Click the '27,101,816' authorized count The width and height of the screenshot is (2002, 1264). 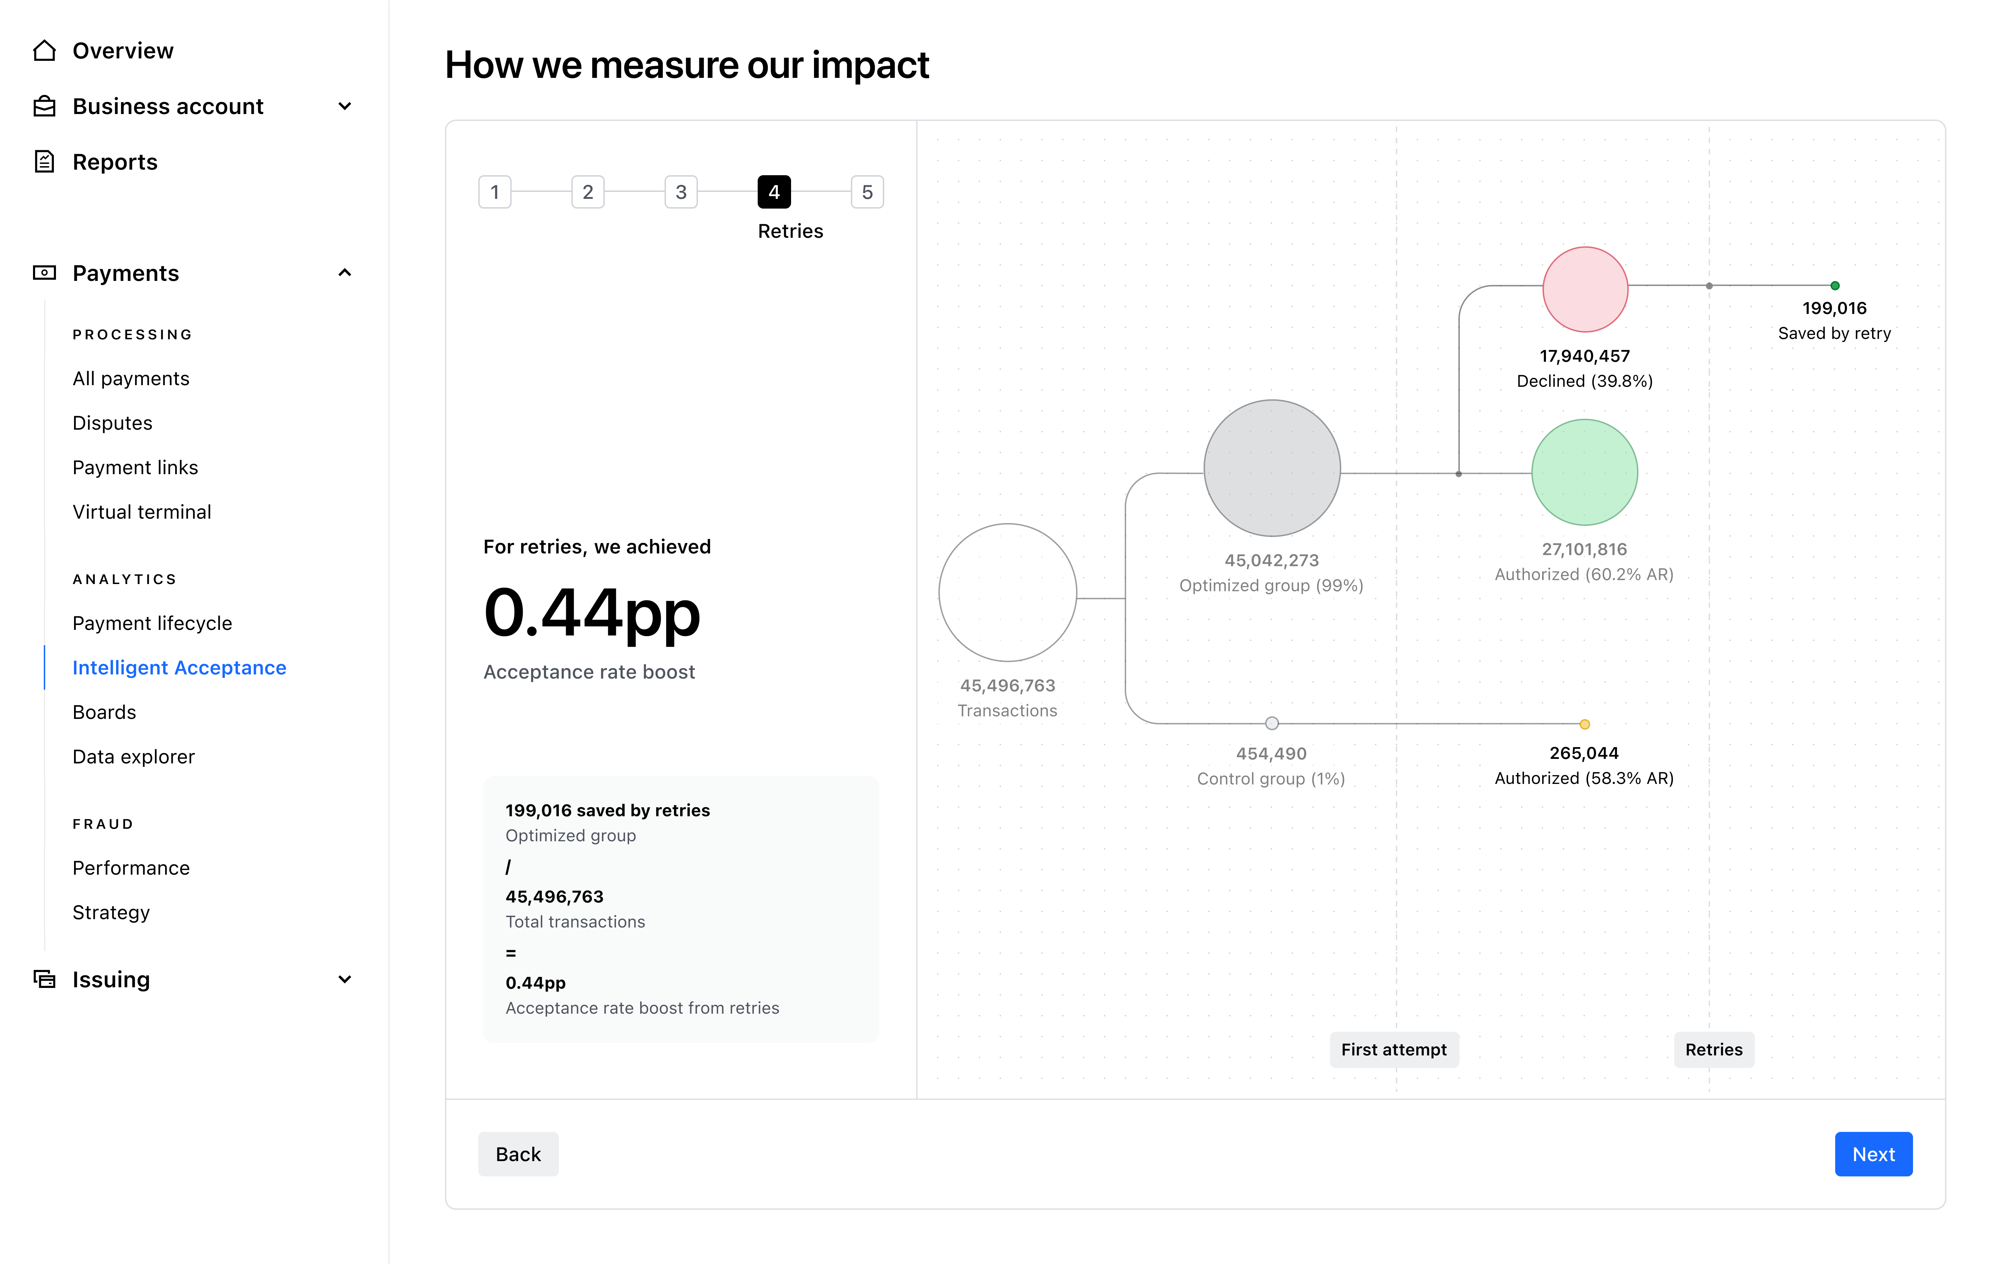(1585, 549)
